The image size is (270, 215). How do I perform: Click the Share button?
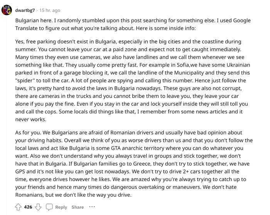click(78, 207)
